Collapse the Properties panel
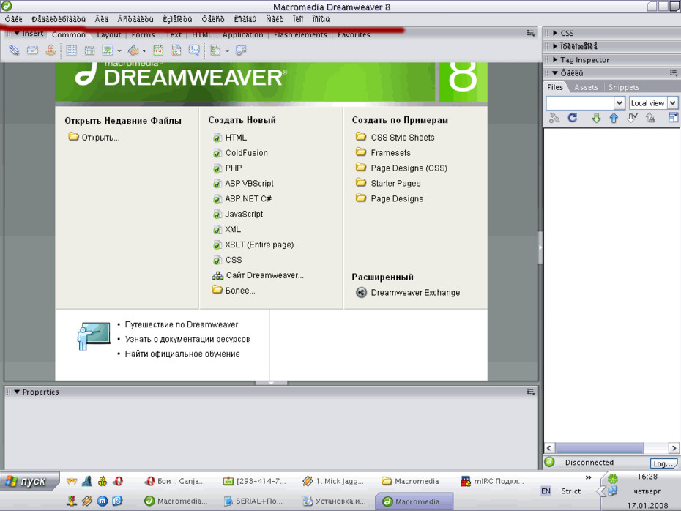Viewport: 681px width, 511px height. coord(17,392)
